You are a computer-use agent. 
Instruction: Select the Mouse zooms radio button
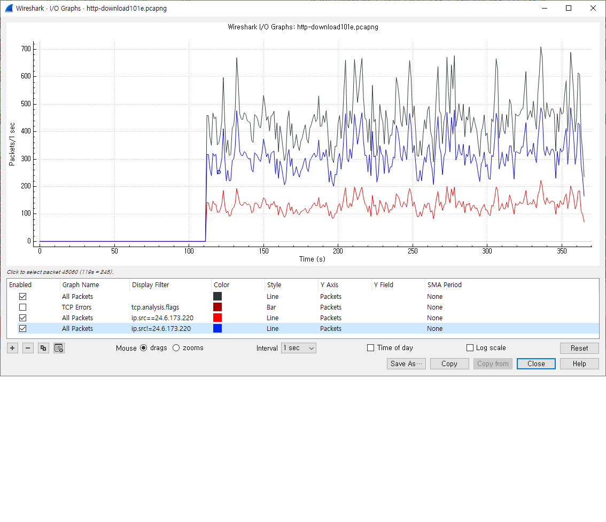pos(176,348)
